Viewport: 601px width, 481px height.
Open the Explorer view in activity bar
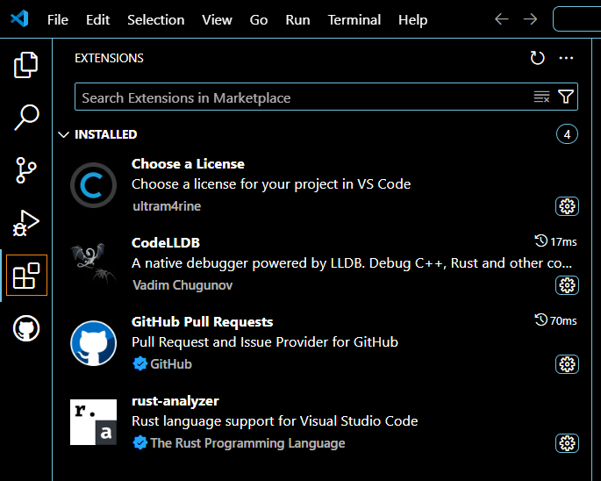coord(26,64)
